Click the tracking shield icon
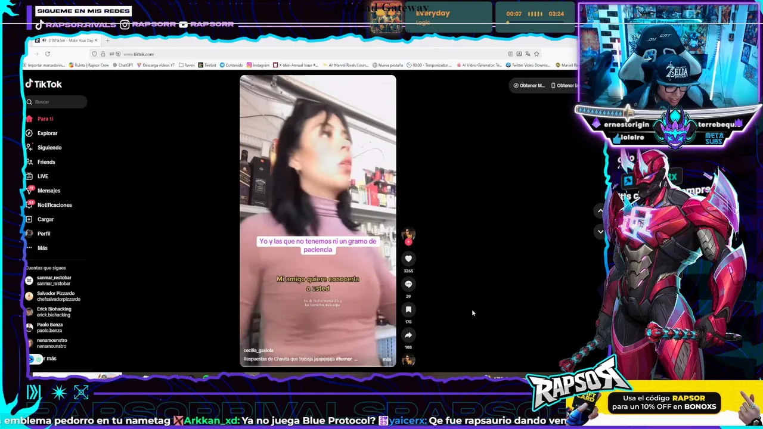Image resolution: width=763 pixels, height=429 pixels. (94, 54)
